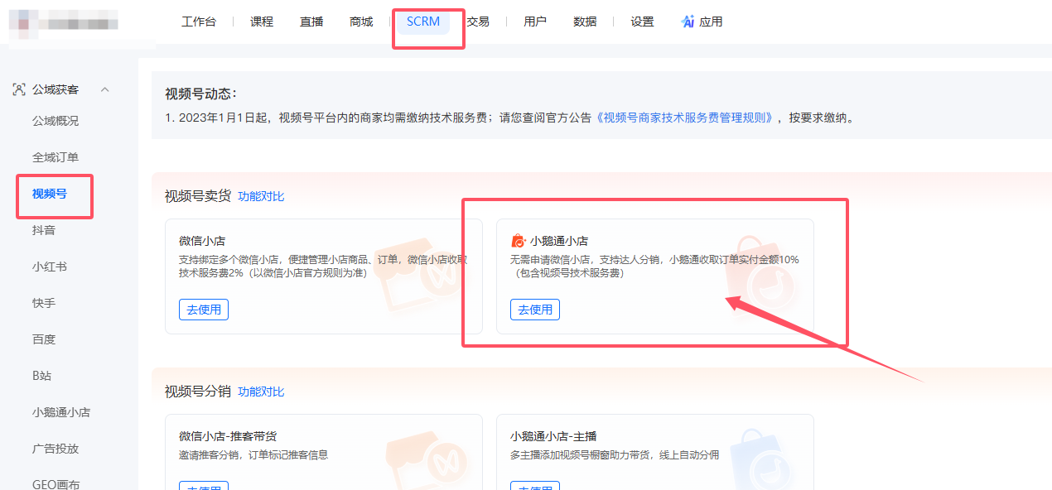Open 抖音 in the sidebar

click(44, 230)
